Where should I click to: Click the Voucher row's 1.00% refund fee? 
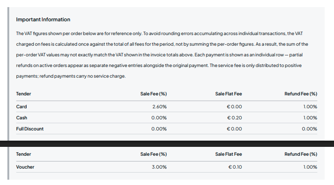click(x=310, y=167)
